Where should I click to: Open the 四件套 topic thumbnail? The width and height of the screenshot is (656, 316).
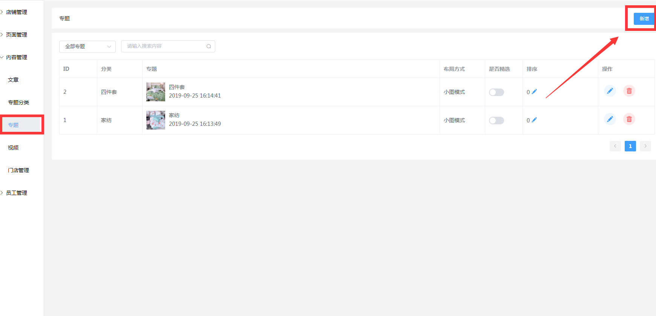pyautogui.click(x=156, y=92)
